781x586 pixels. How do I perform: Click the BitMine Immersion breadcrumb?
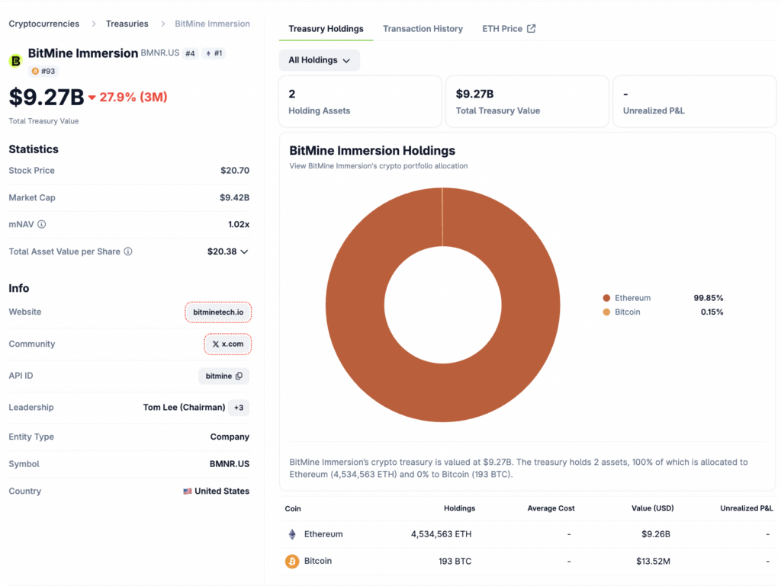(x=212, y=24)
